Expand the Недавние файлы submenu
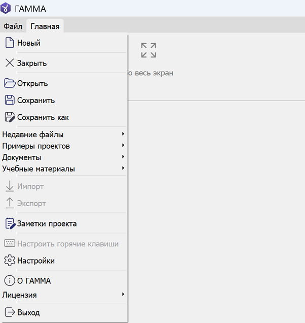The height and width of the screenshot is (323, 305). (123, 134)
